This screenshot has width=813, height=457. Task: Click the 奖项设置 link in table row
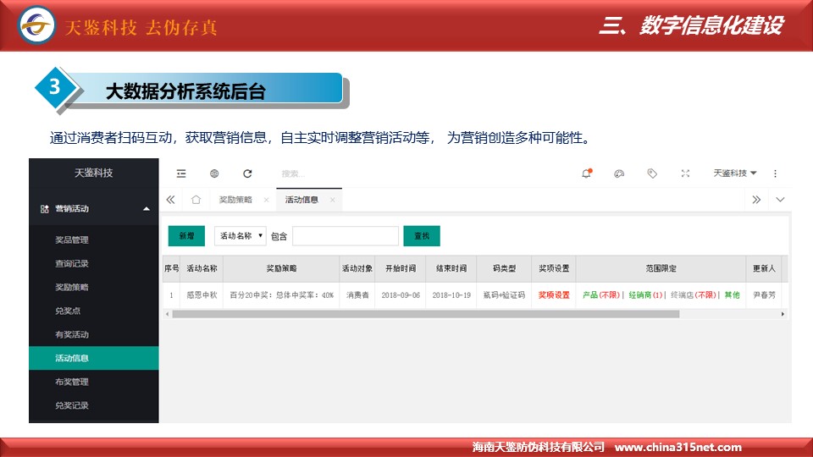tap(554, 295)
